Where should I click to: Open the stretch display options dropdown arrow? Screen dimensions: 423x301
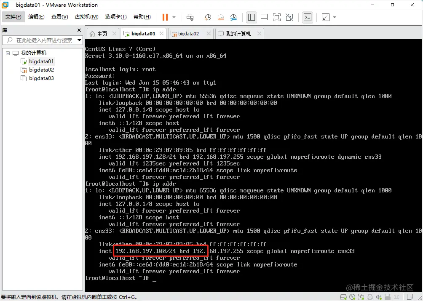coord(335,17)
